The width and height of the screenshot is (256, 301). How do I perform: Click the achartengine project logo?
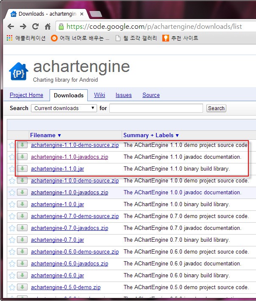pyautogui.click(x=19, y=72)
